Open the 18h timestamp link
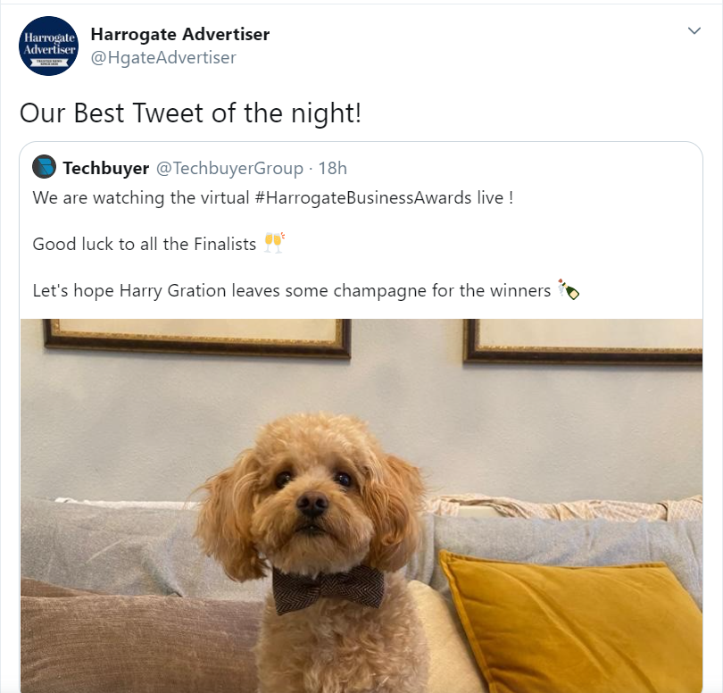Viewport: 723px width, 693px height. pos(332,169)
